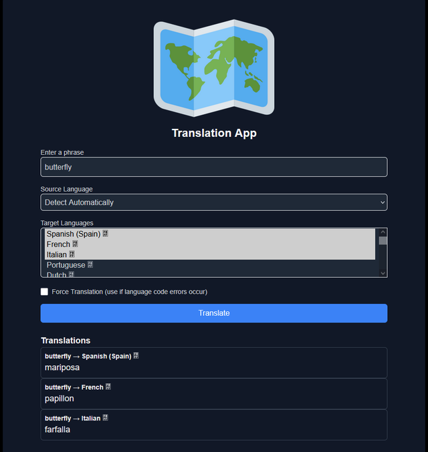This screenshot has width=428, height=452.
Task: Click the target languages scrollbar thumb
Action: click(x=383, y=241)
